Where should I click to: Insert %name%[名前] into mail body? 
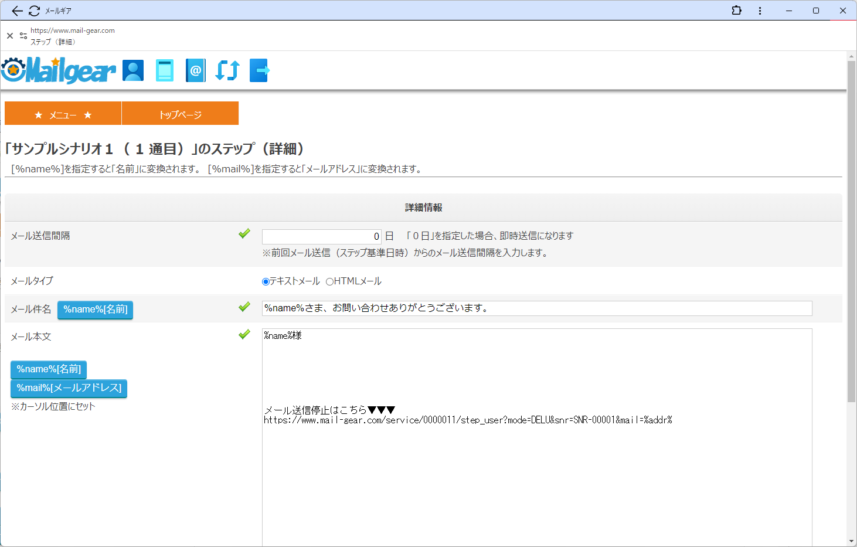[x=49, y=369]
